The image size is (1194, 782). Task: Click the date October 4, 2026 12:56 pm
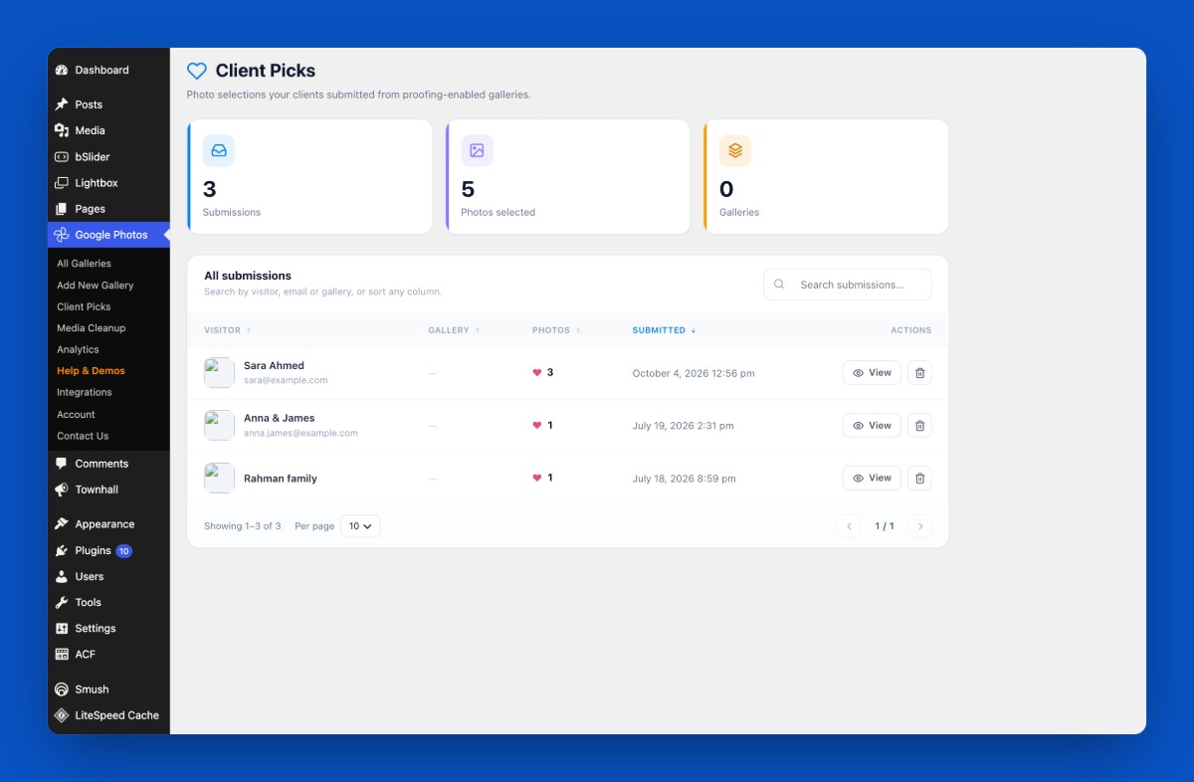coord(694,374)
